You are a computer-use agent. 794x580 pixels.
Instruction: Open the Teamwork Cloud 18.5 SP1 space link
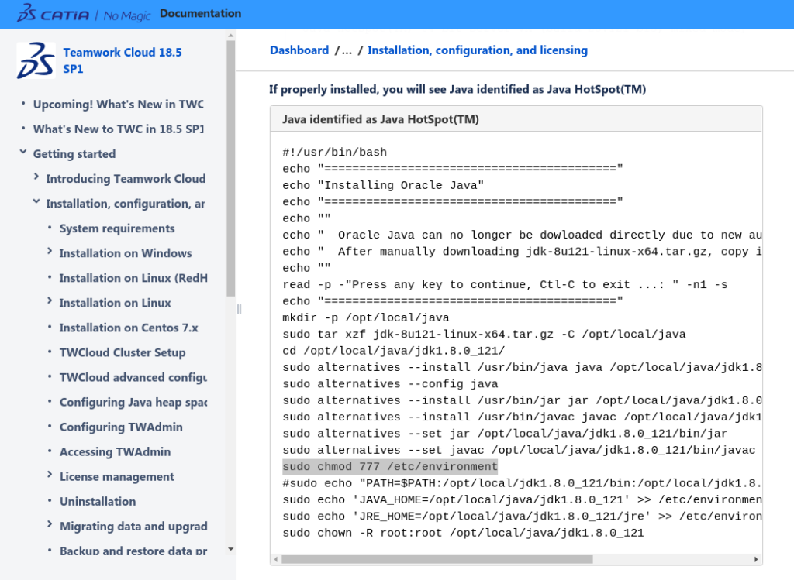122,60
